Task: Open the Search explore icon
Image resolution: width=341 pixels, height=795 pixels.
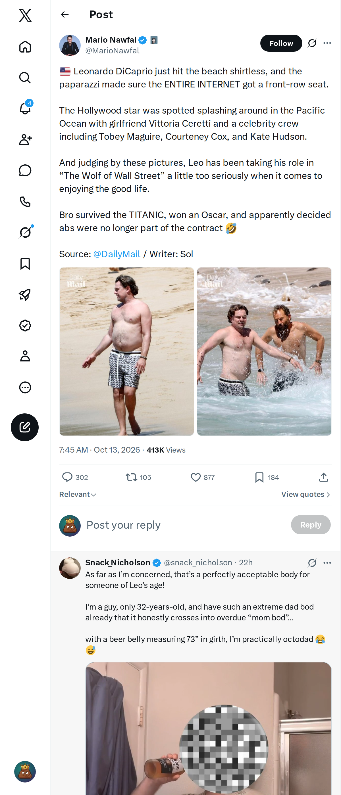Action: (25, 78)
